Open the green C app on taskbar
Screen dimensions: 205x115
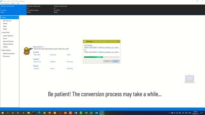81,113
